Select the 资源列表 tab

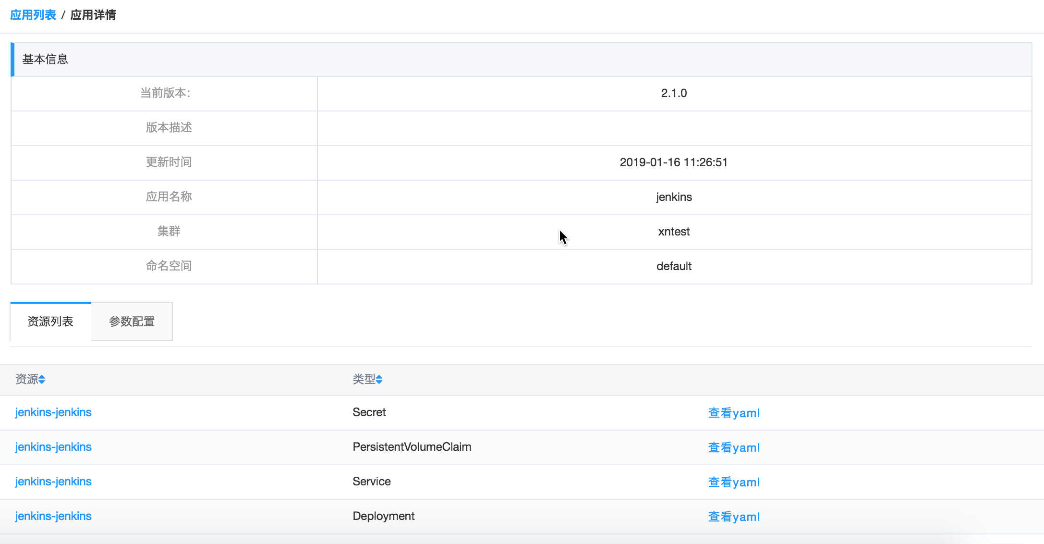tap(50, 321)
